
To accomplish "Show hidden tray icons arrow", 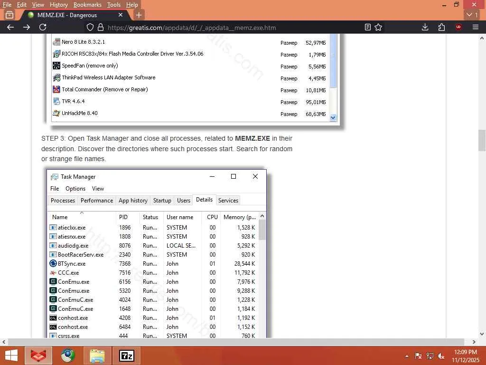I will point(407,356).
